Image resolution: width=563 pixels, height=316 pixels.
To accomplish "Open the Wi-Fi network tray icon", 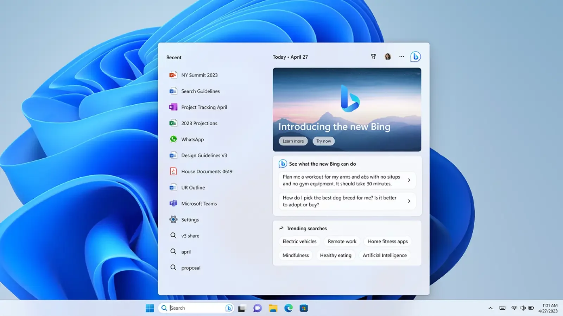I will pos(514,308).
